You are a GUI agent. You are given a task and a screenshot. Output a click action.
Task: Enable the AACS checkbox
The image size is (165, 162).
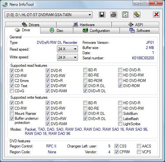[139, 146]
